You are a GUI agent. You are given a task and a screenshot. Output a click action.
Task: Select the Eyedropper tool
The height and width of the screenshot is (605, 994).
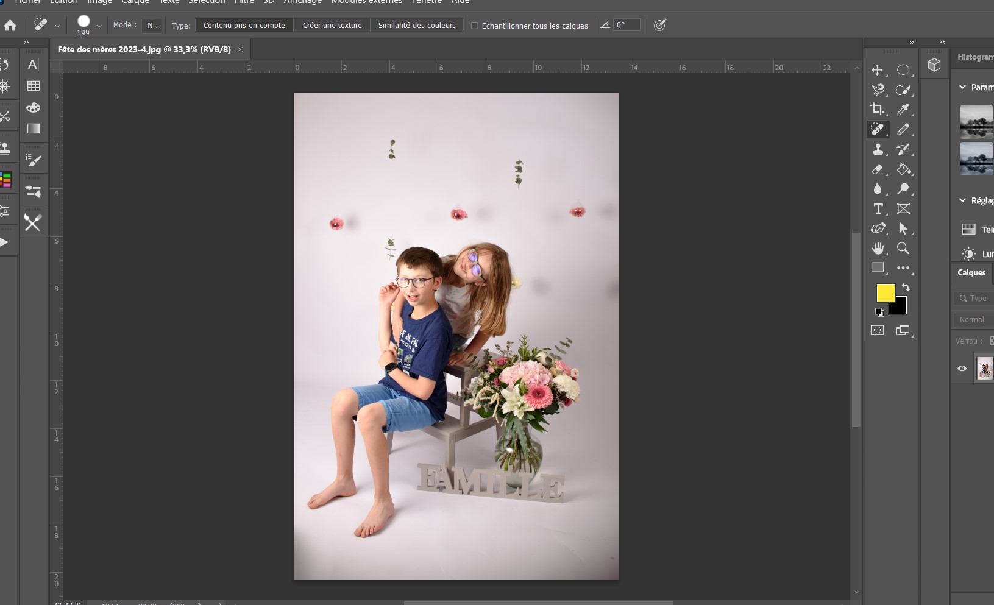coord(903,110)
